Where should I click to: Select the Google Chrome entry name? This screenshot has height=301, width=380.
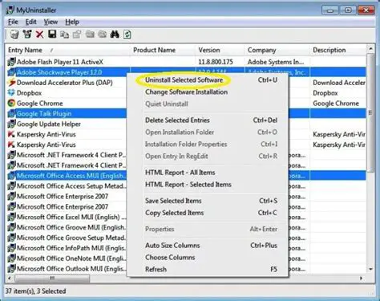click(x=39, y=104)
